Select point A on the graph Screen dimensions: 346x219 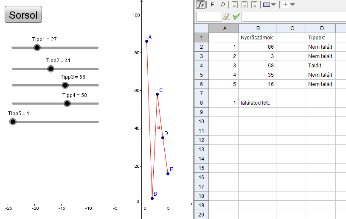(x=146, y=41)
